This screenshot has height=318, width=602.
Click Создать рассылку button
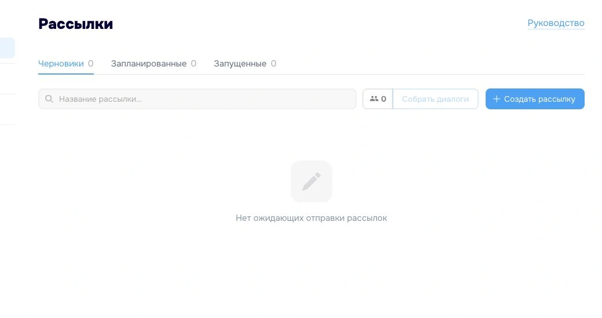click(535, 99)
